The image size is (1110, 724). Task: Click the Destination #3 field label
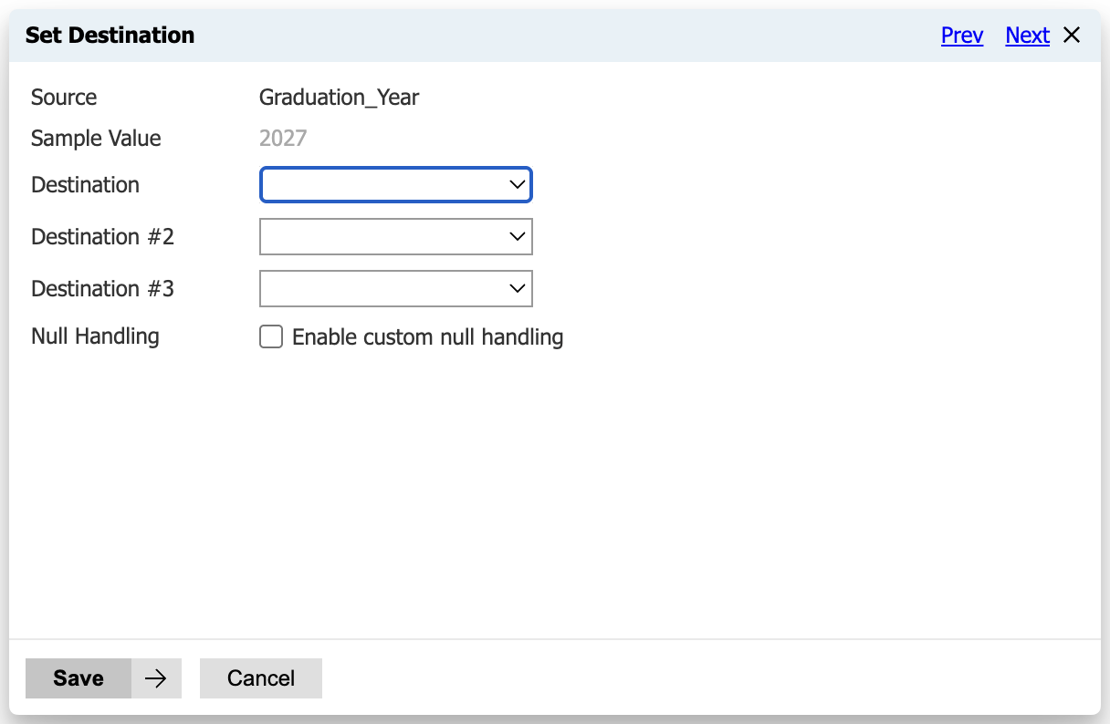[x=102, y=289]
